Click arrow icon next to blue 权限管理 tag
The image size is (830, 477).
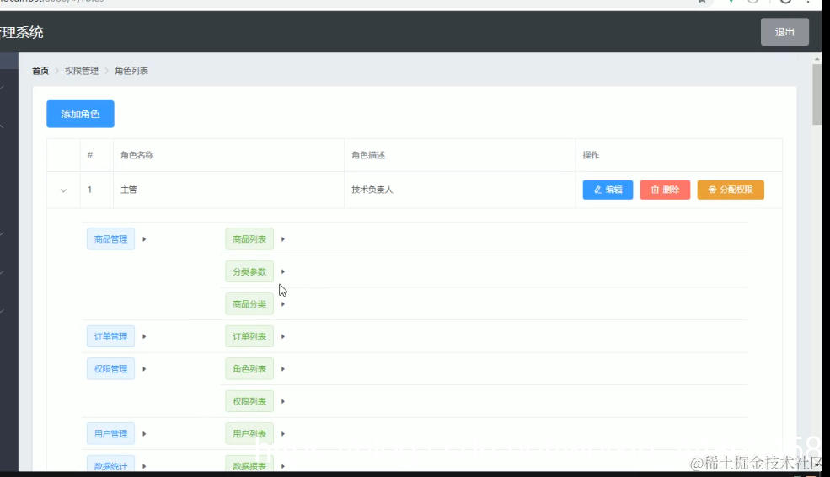click(x=144, y=369)
